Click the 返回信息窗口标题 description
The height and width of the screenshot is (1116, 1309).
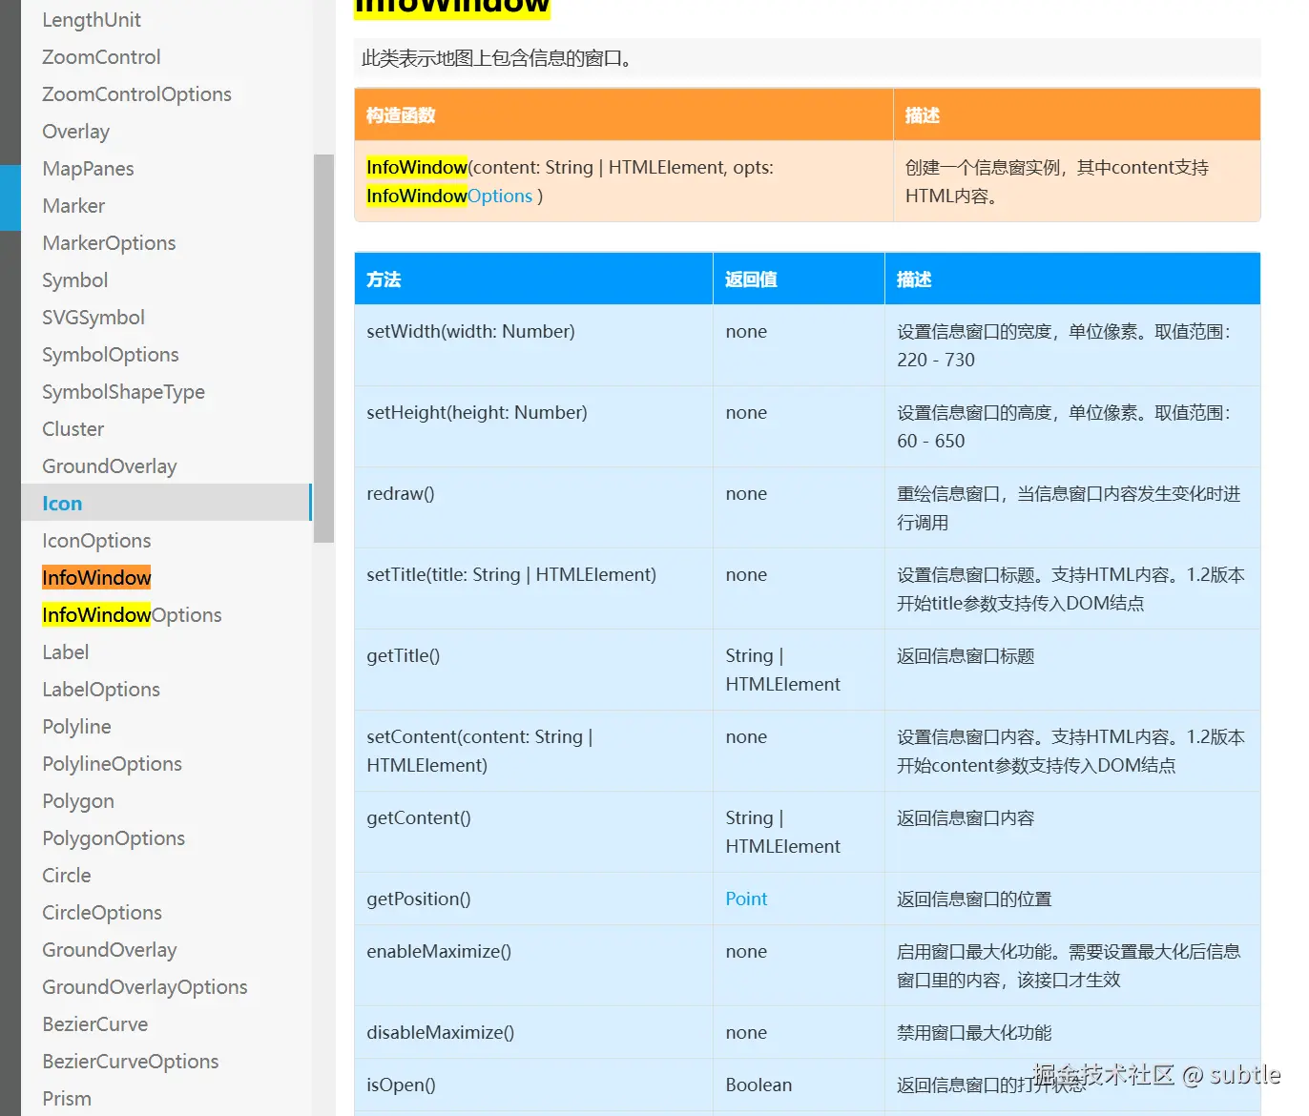966,655
